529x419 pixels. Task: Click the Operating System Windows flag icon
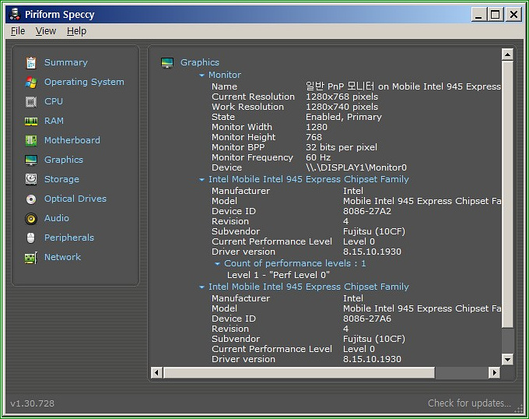tap(31, 82)
